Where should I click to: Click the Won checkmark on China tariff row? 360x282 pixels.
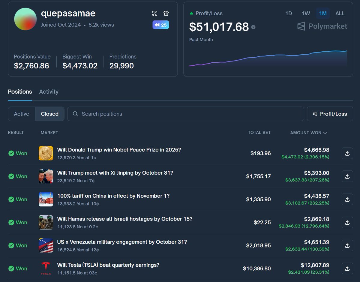tap(11, 199)
